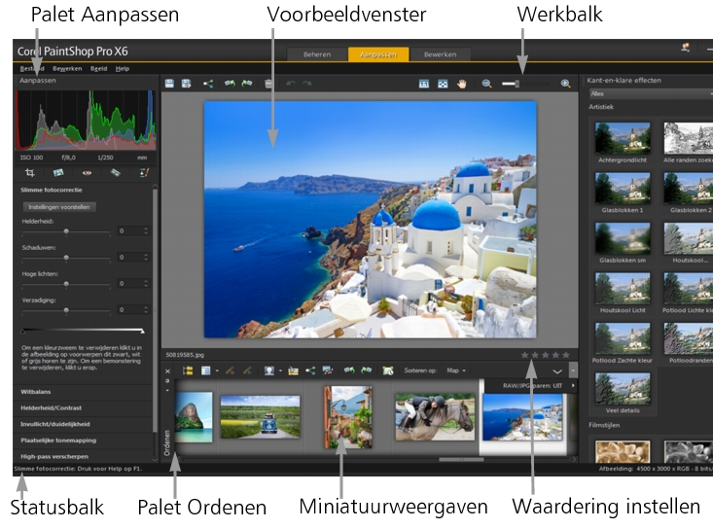Select the hand pan tool

point(462,85)
